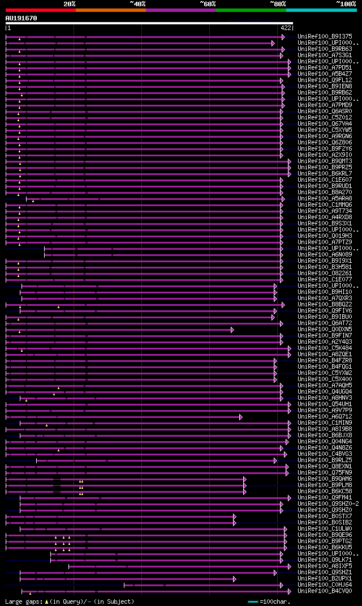Select hit label UniRef100_Q54UH1
362x606 pixels.
coord(325,404)
